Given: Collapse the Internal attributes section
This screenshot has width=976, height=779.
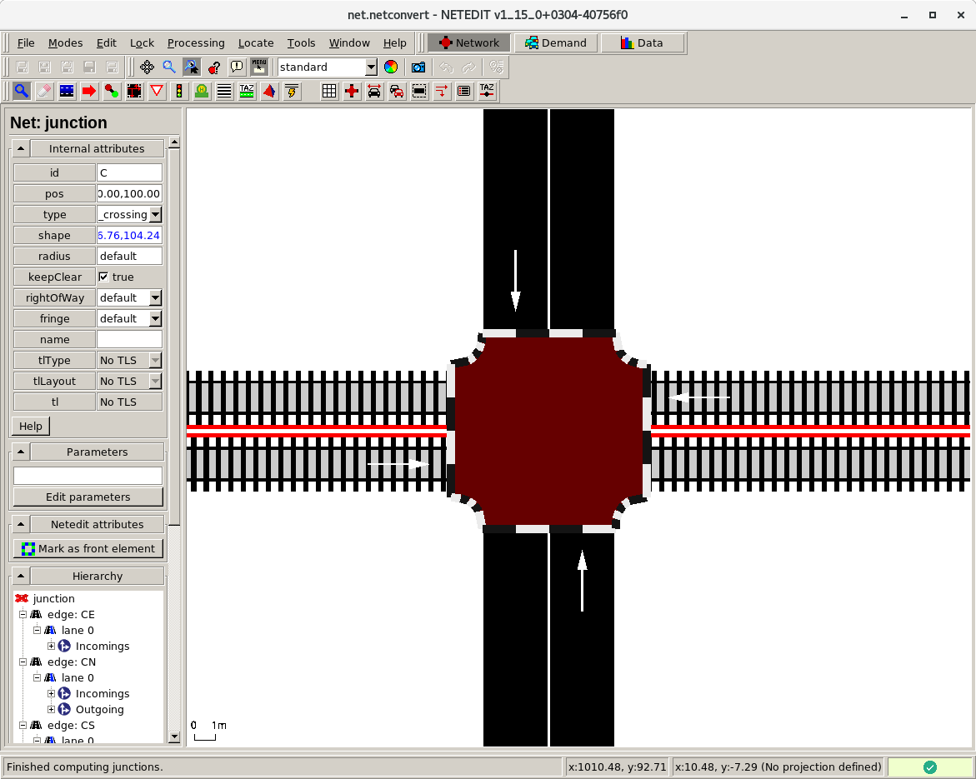Looking at the screenshot, I should (x=21, y=148).
